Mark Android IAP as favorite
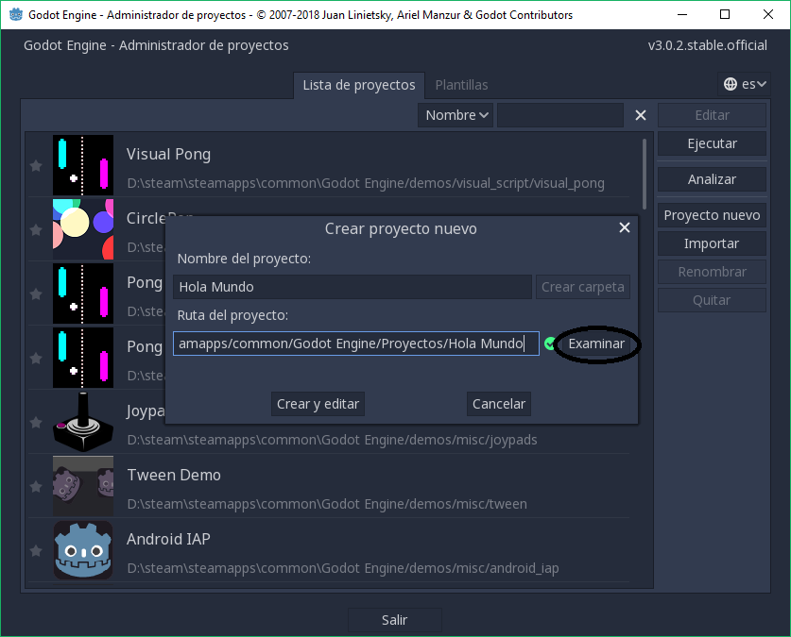 coord(35,550)
